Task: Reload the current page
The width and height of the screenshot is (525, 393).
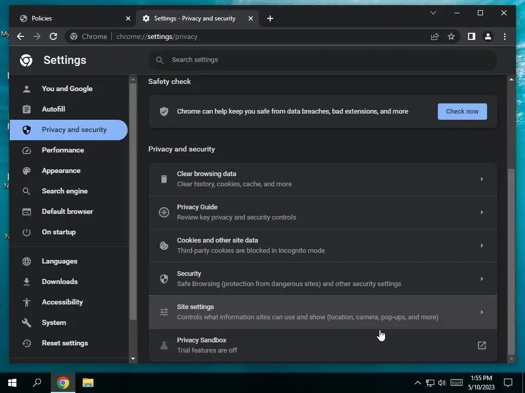Action: point(53,36)
